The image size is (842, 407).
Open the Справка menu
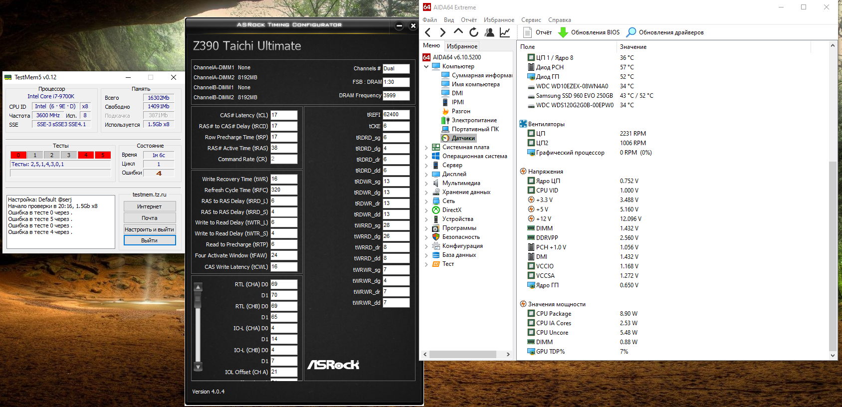(x=560, y=20)
